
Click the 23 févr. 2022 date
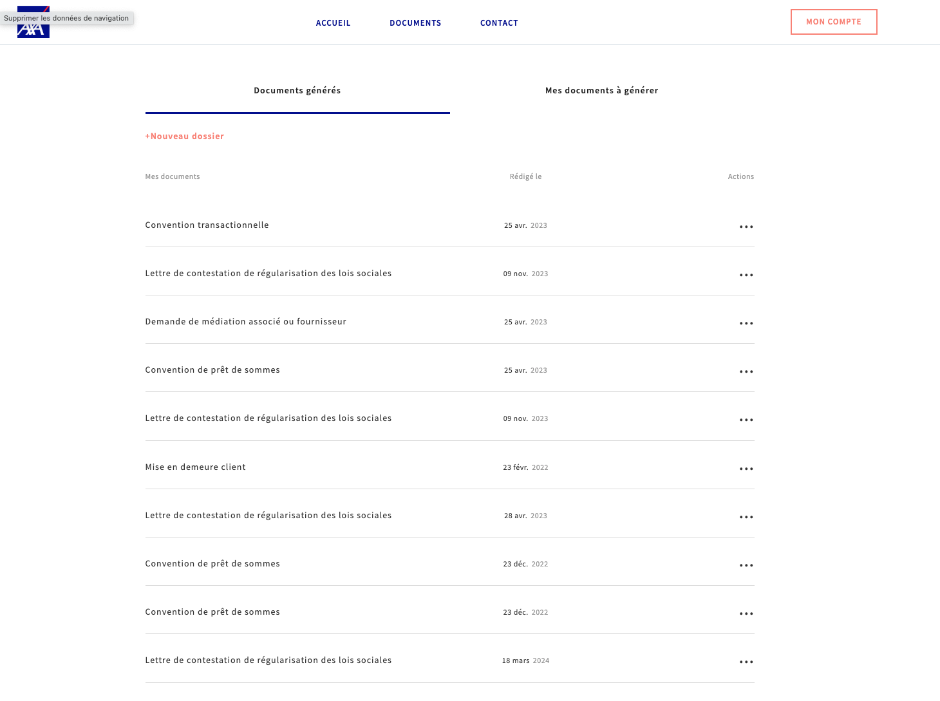click(525, 467)
